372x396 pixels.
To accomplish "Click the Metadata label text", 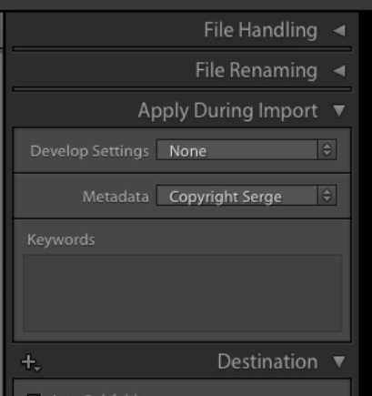I will coord(116,197).
